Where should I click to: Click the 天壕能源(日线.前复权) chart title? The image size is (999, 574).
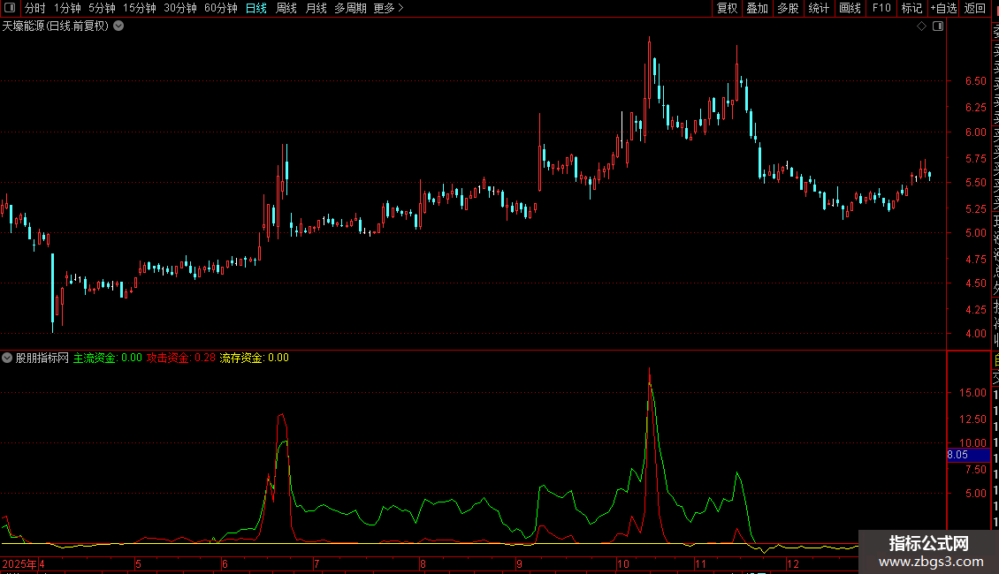tap(56, 26)
